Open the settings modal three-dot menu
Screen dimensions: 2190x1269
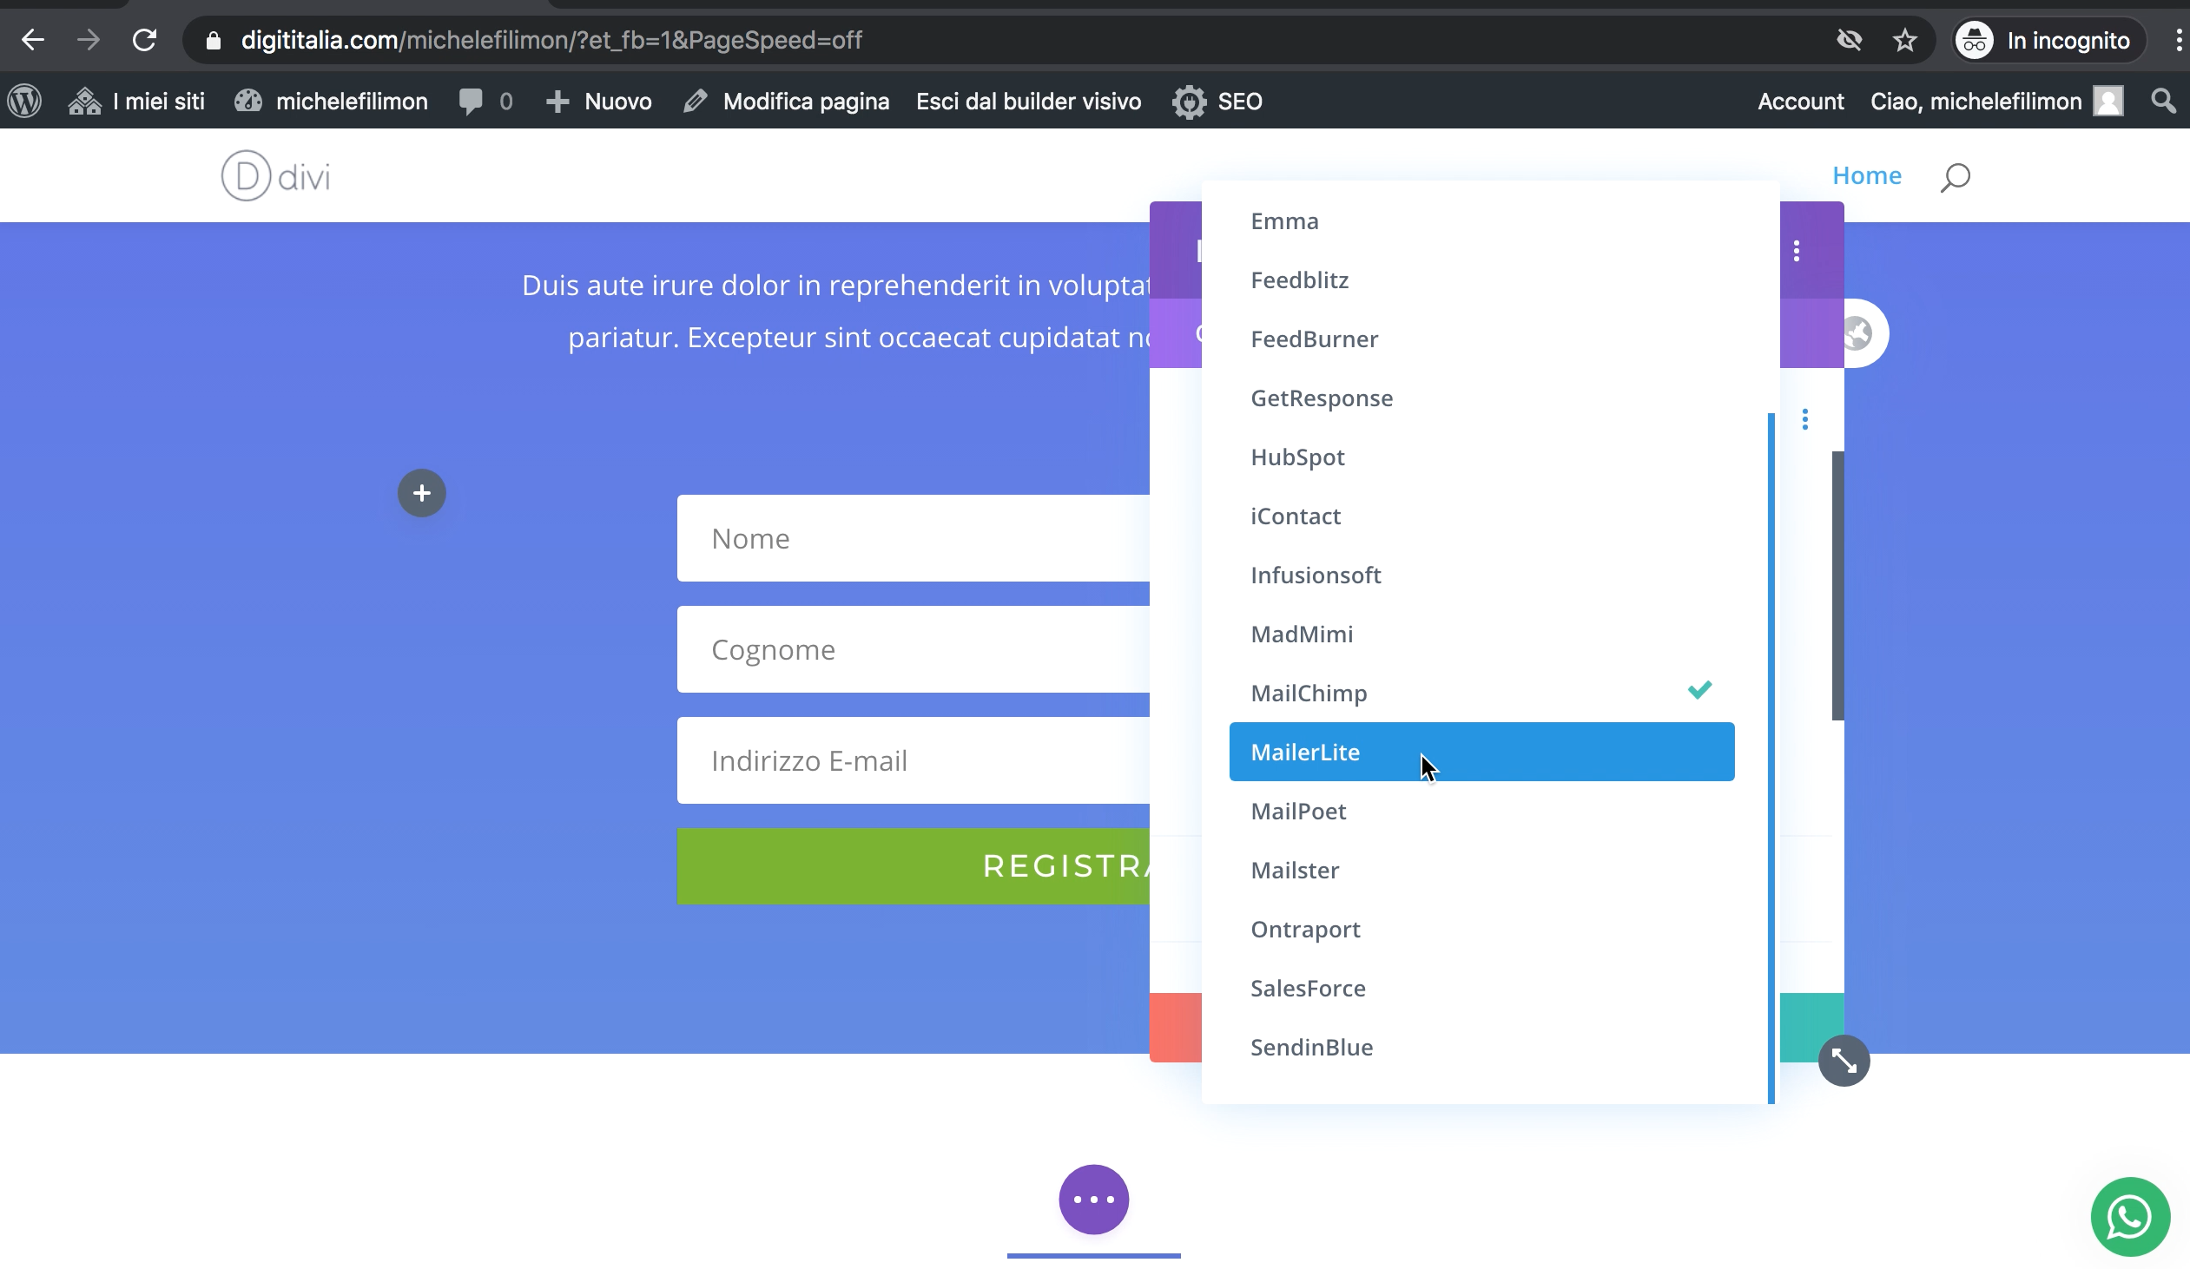(x=1797, y=251)
